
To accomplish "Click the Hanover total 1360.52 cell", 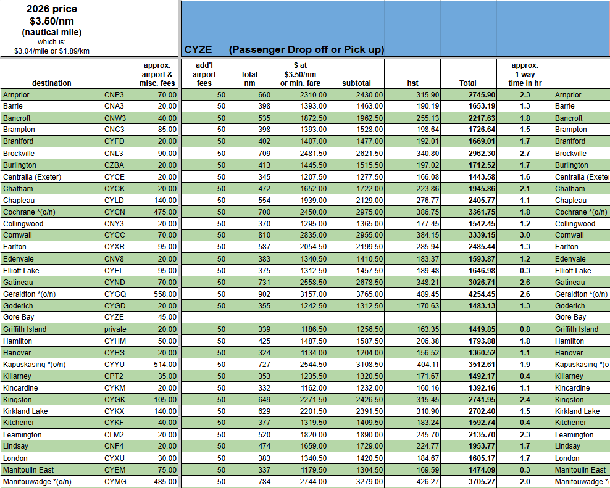I will tap(467, 353).
